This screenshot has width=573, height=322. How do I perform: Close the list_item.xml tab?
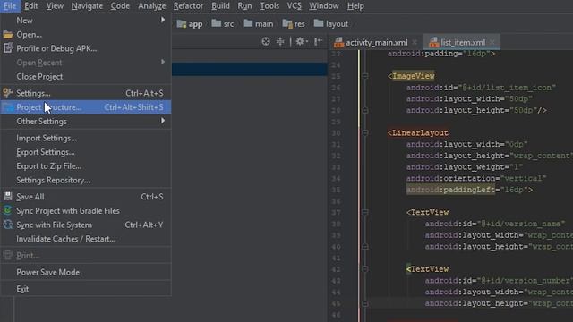(x=492, y=42)
